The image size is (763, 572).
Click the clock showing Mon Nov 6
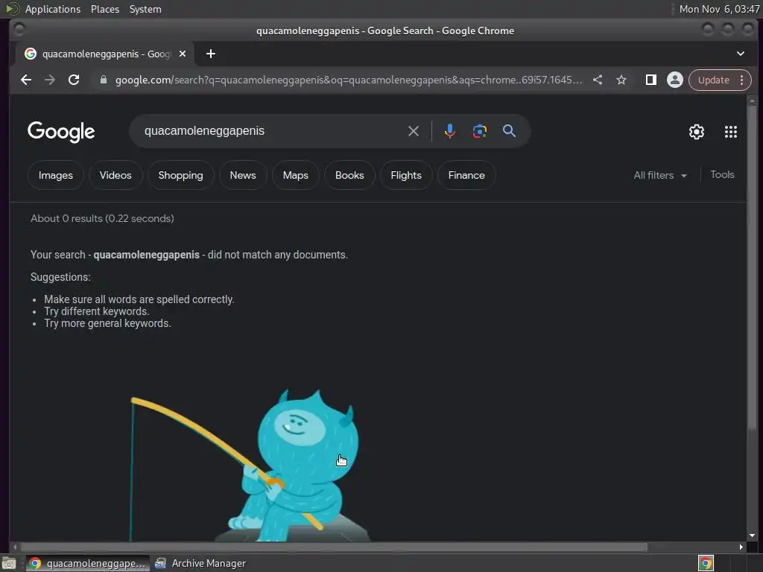(x=719, y=9)
